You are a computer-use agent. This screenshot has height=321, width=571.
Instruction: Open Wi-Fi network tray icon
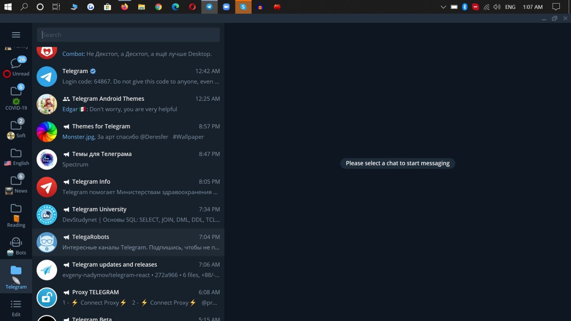(x=486, y=7)
